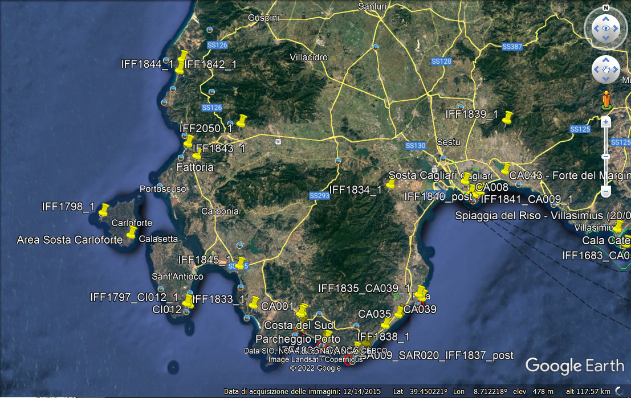This screenshot has height=398, width=631.
Task: Zoom out using the bottom minus button
Action: click(606, 191)
